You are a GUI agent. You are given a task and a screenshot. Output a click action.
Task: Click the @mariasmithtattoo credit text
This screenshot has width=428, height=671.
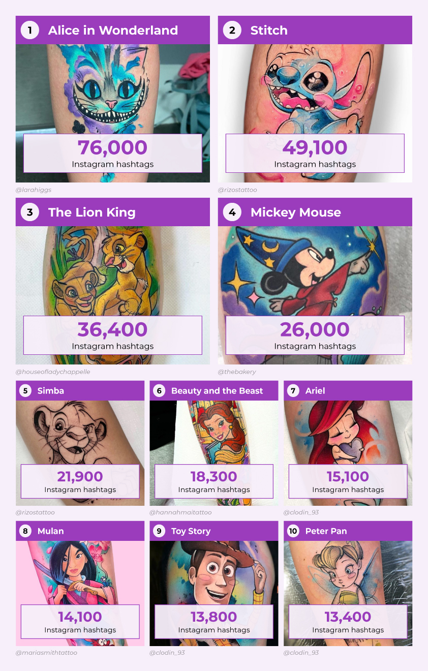coord(46,652)
